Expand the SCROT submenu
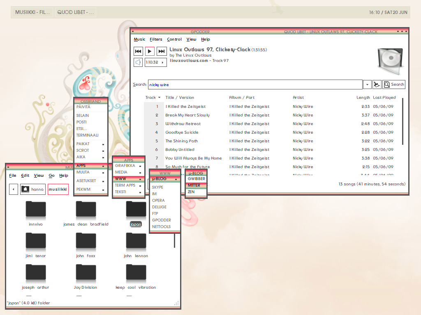Viewport: 421px width, 315px height. pyautogui.click(x=91, y=151)
